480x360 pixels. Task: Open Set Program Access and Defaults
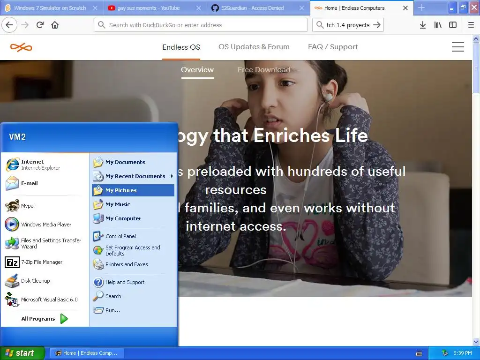133,250
